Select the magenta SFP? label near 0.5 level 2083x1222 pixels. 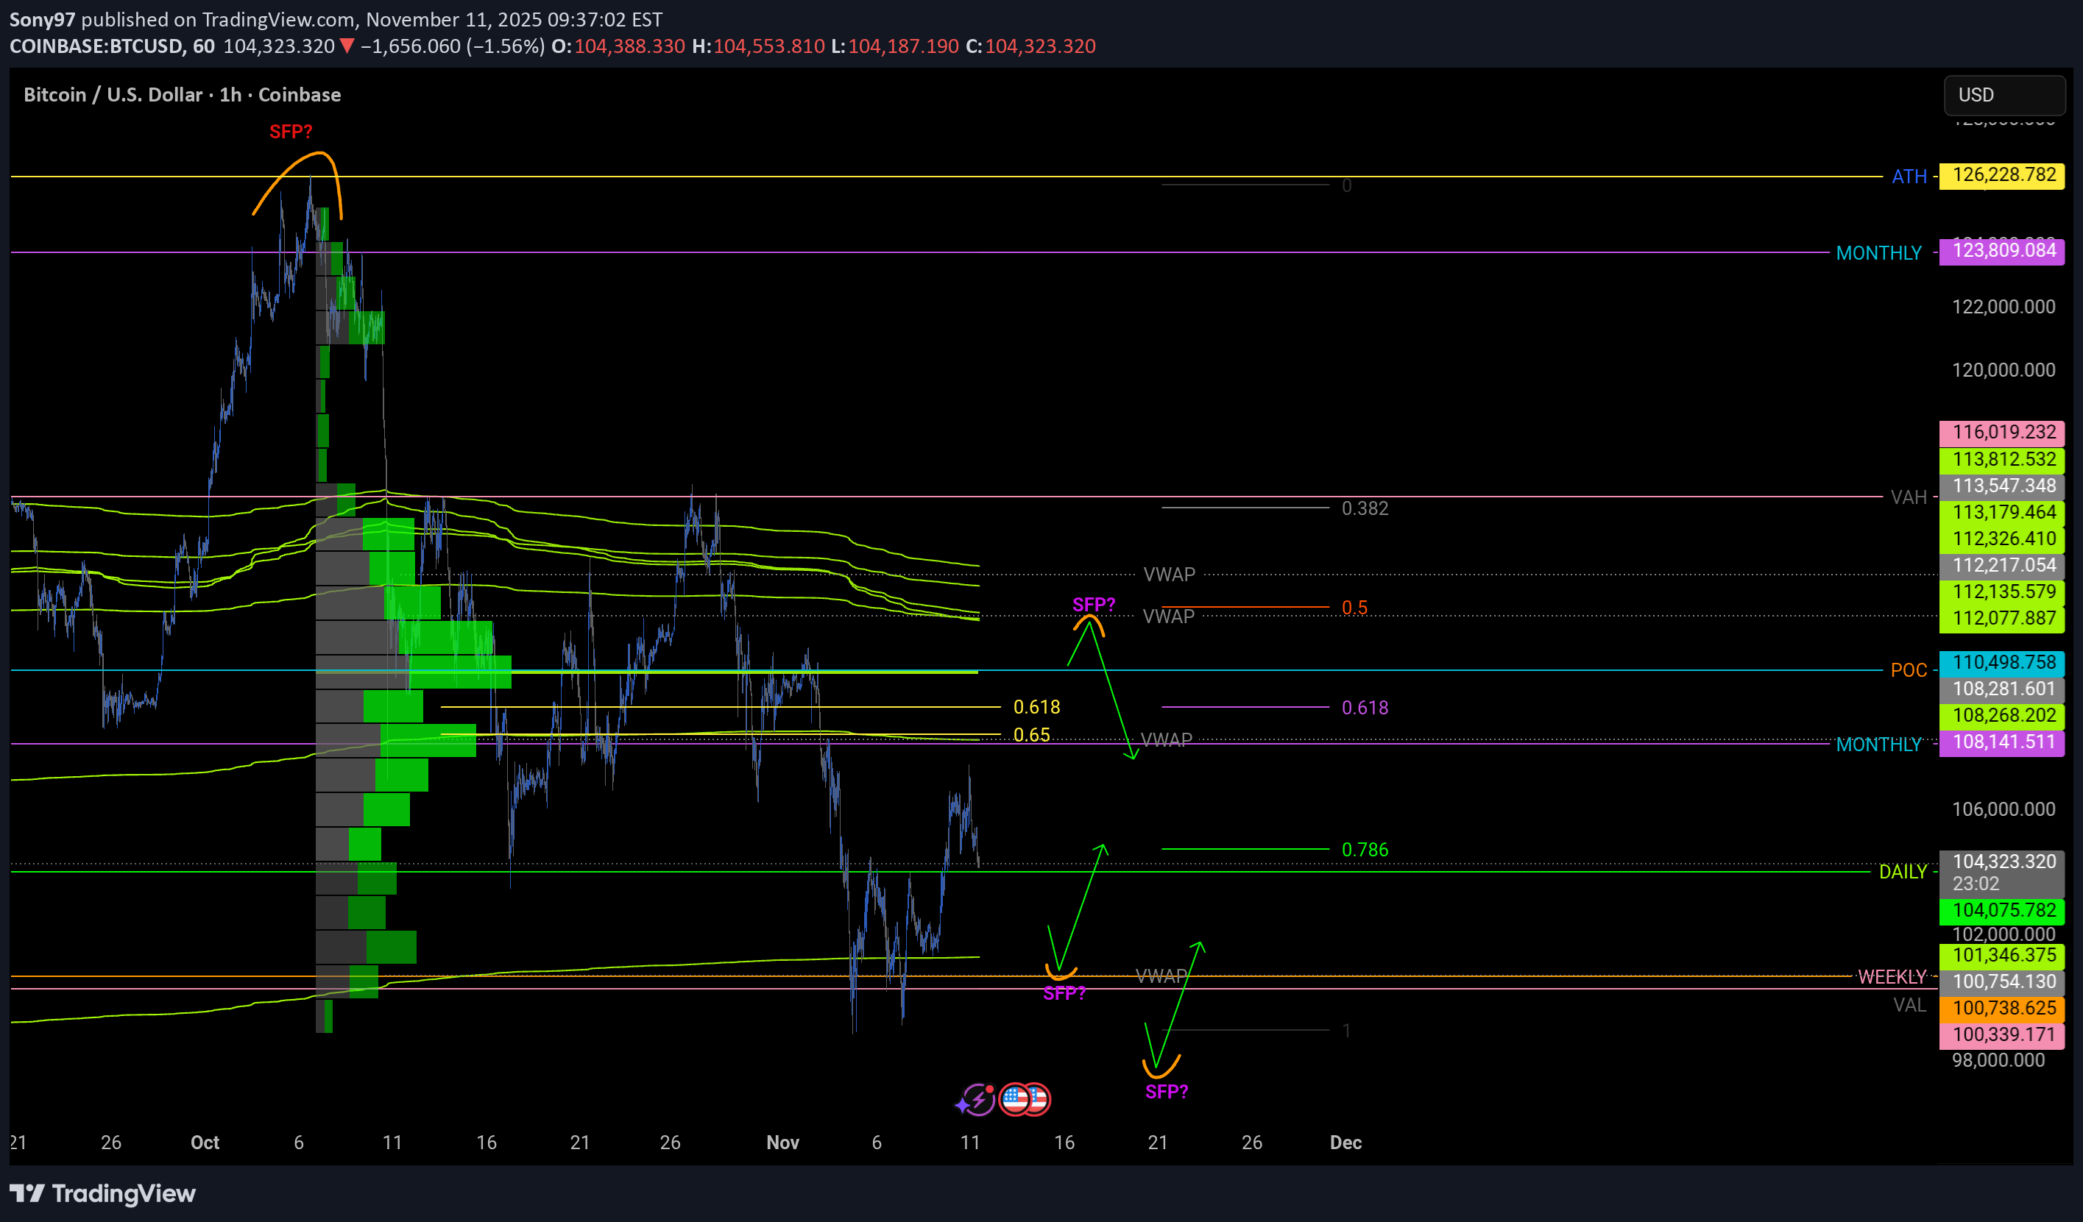click(1093, 605)
